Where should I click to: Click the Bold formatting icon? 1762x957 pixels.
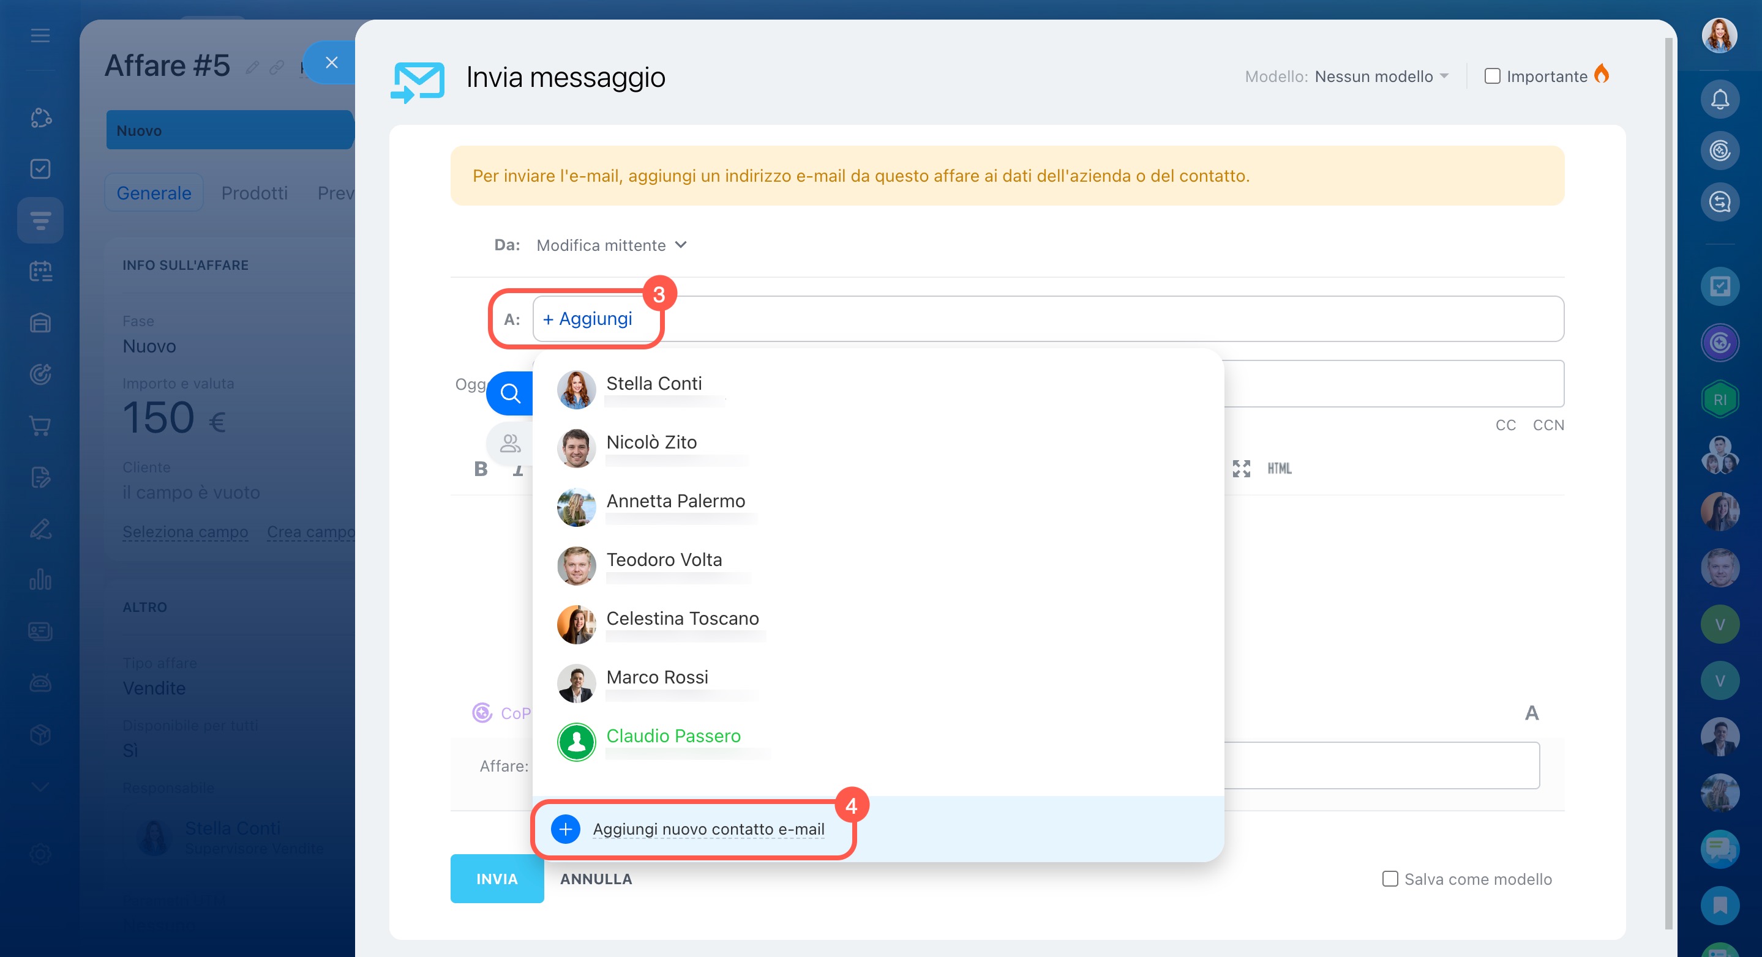481,469
